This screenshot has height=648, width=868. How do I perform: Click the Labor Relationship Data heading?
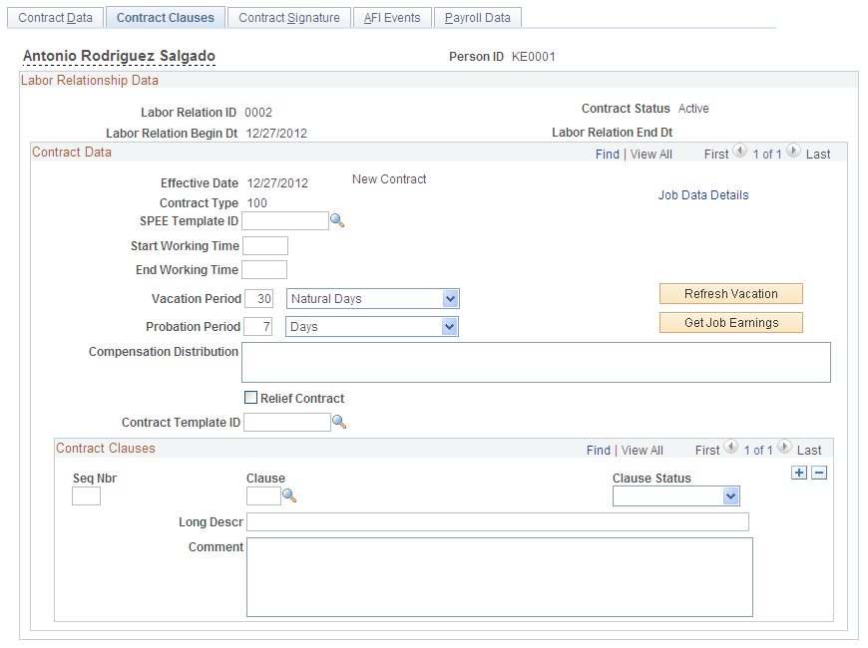pyautogui.click(x=90, y=80)
